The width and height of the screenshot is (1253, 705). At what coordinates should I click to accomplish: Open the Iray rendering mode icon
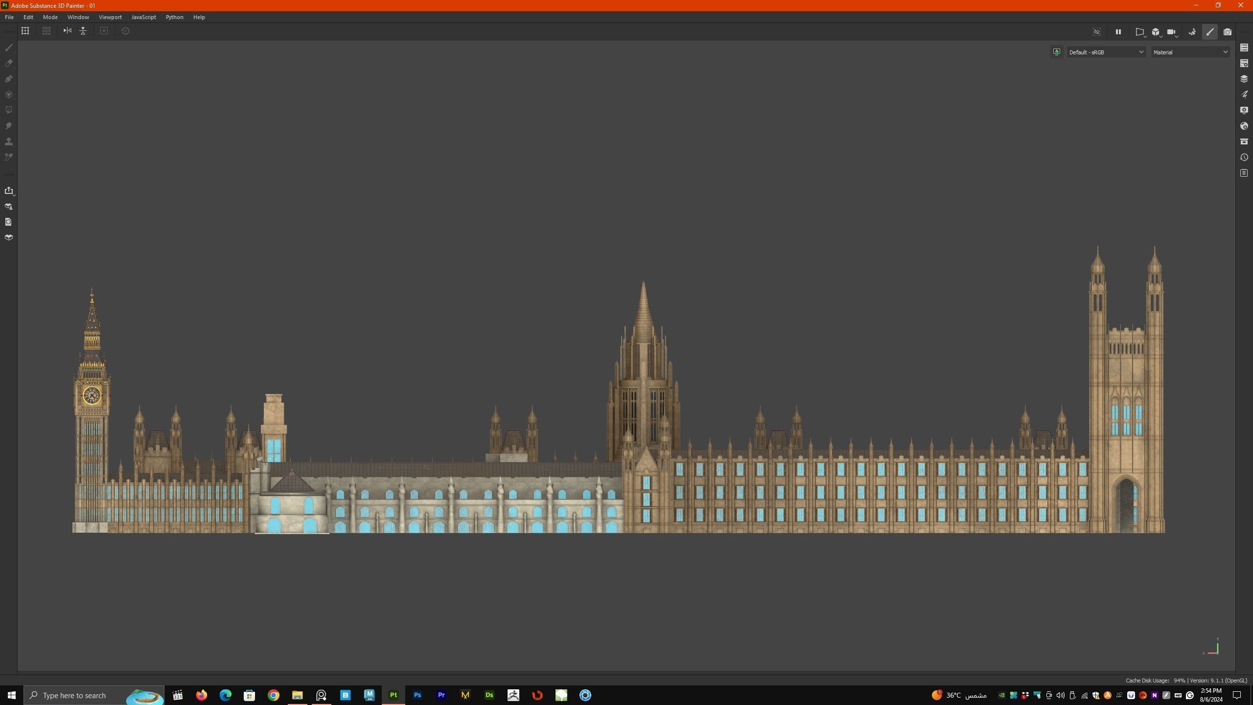point(1192,32)
